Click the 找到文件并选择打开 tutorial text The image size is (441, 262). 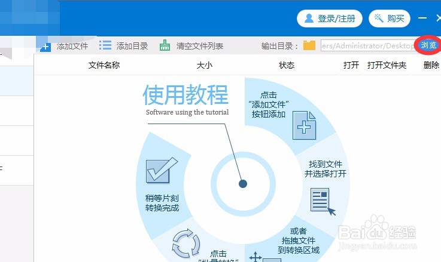326,169
